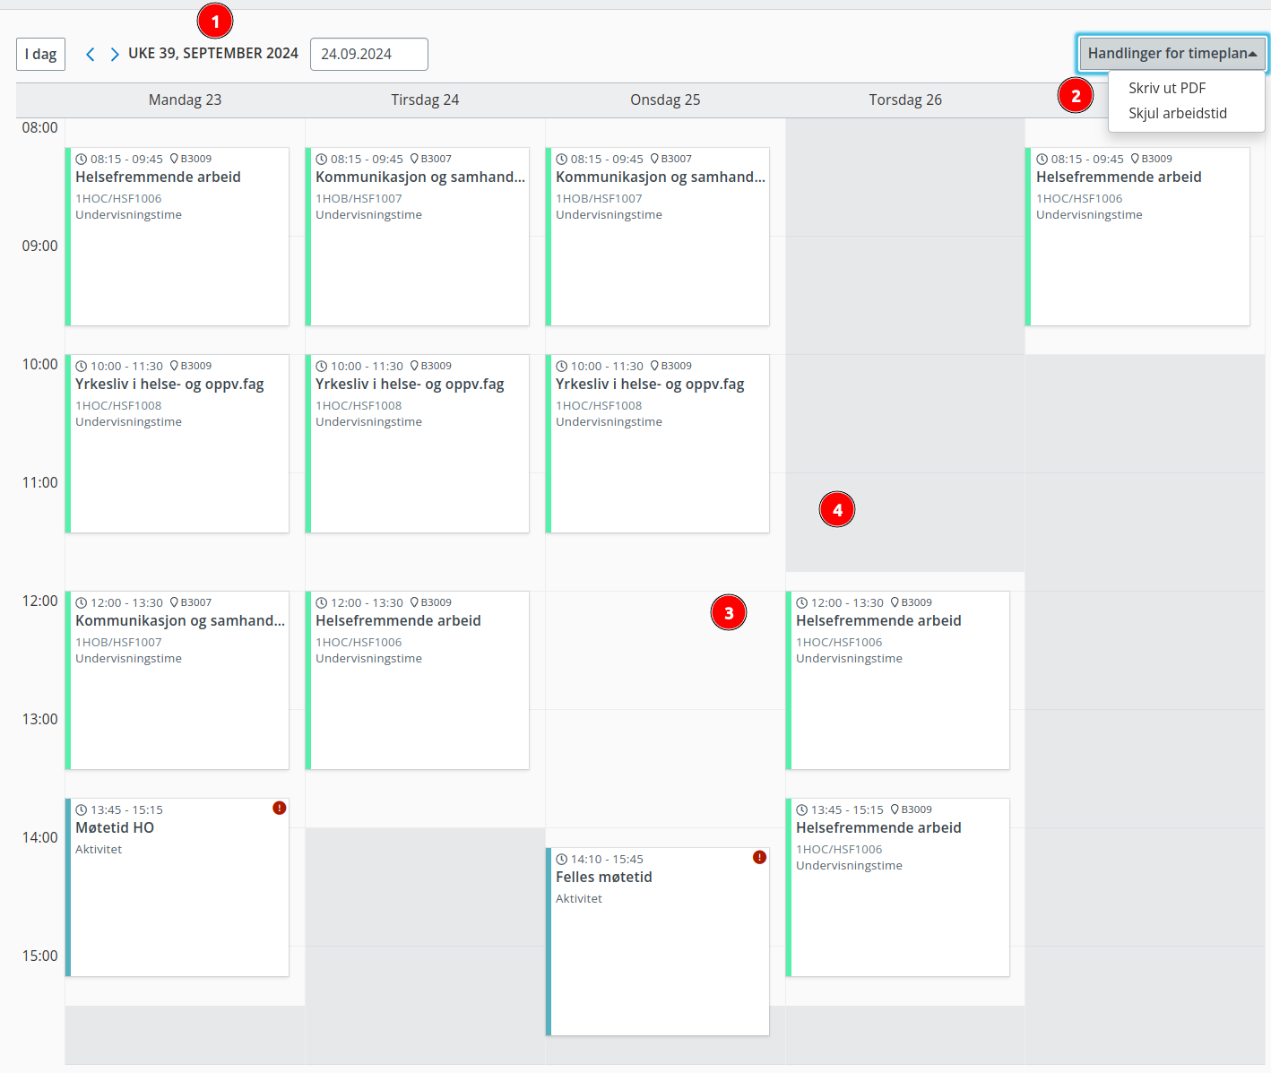The image size is (1271, 1073).
Task: Click location pin B3009 on Friday 08:15
Action: [x=1136, y=159]
